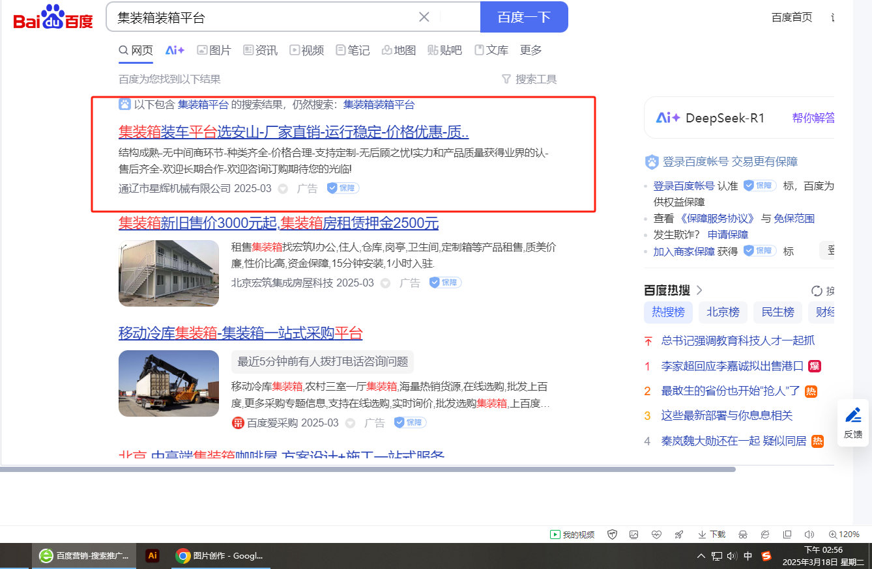Screen dimensions: 872x569
Task: Go to the 视频 tab
Action: [306, 50]
